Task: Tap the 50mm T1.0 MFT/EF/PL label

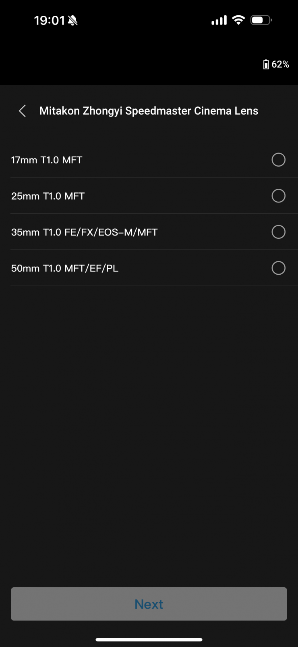Action: [65, 268]
